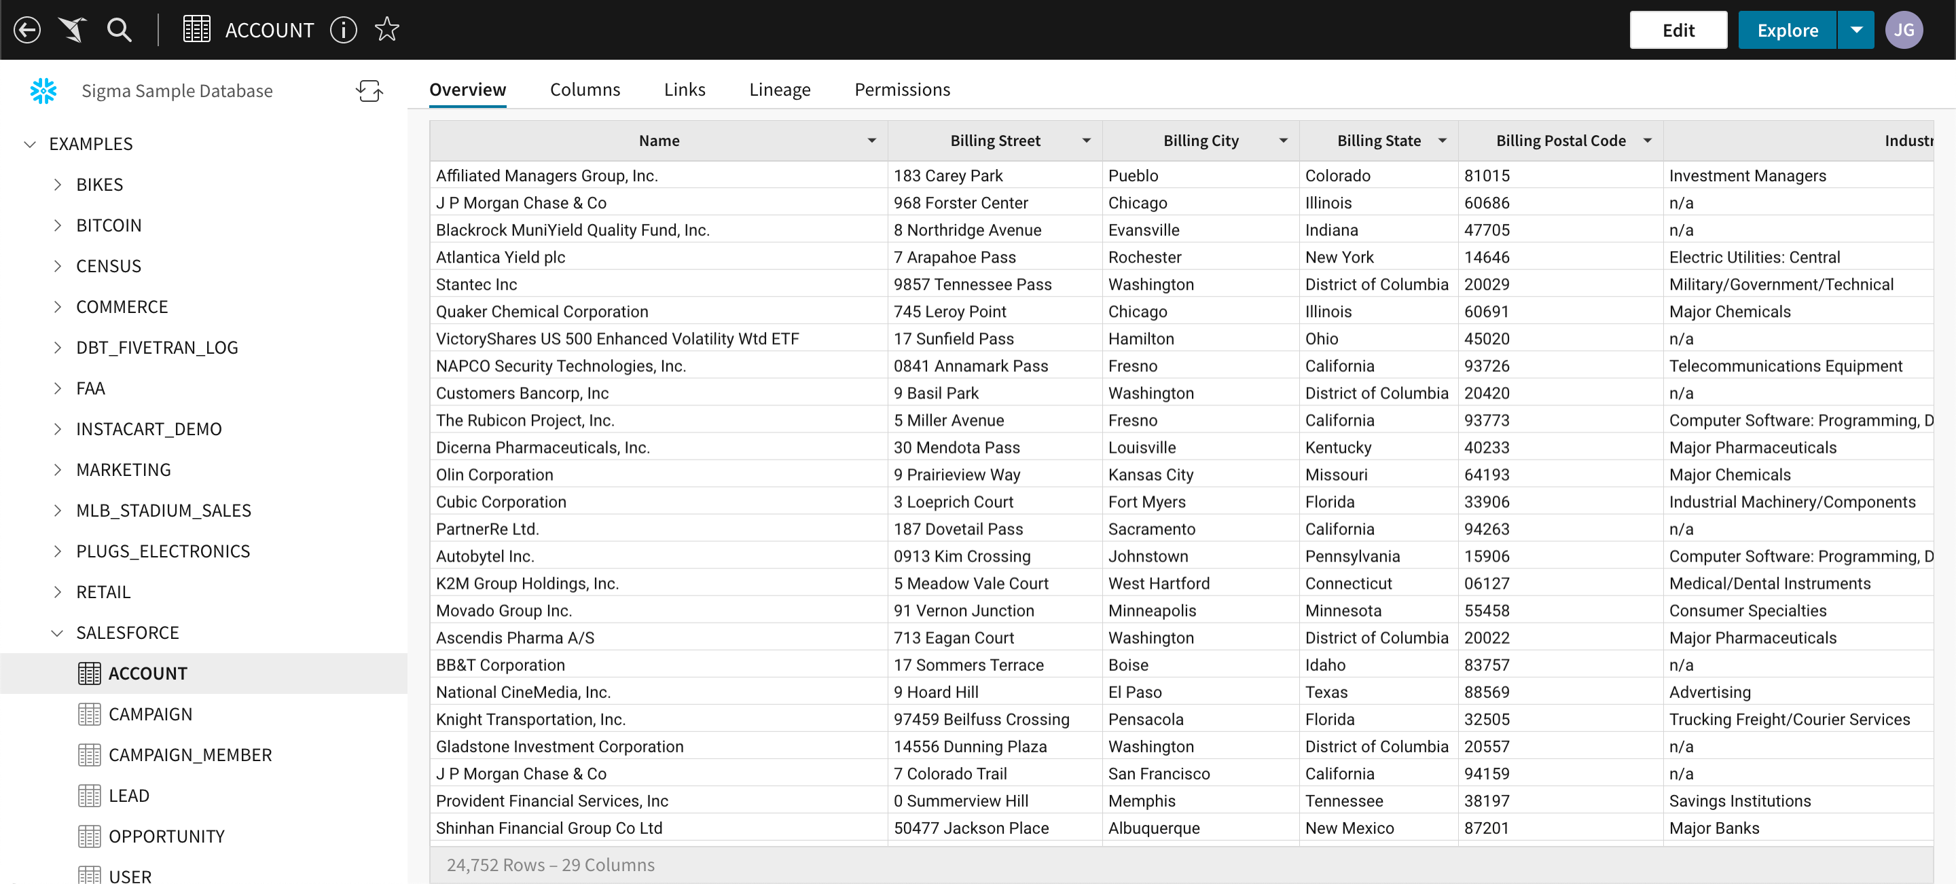The width and height of the screenshot is (1956, 884).
Task: Select the LEAD table in the tree
Action: pyautogui.click(x=129, y=796)
